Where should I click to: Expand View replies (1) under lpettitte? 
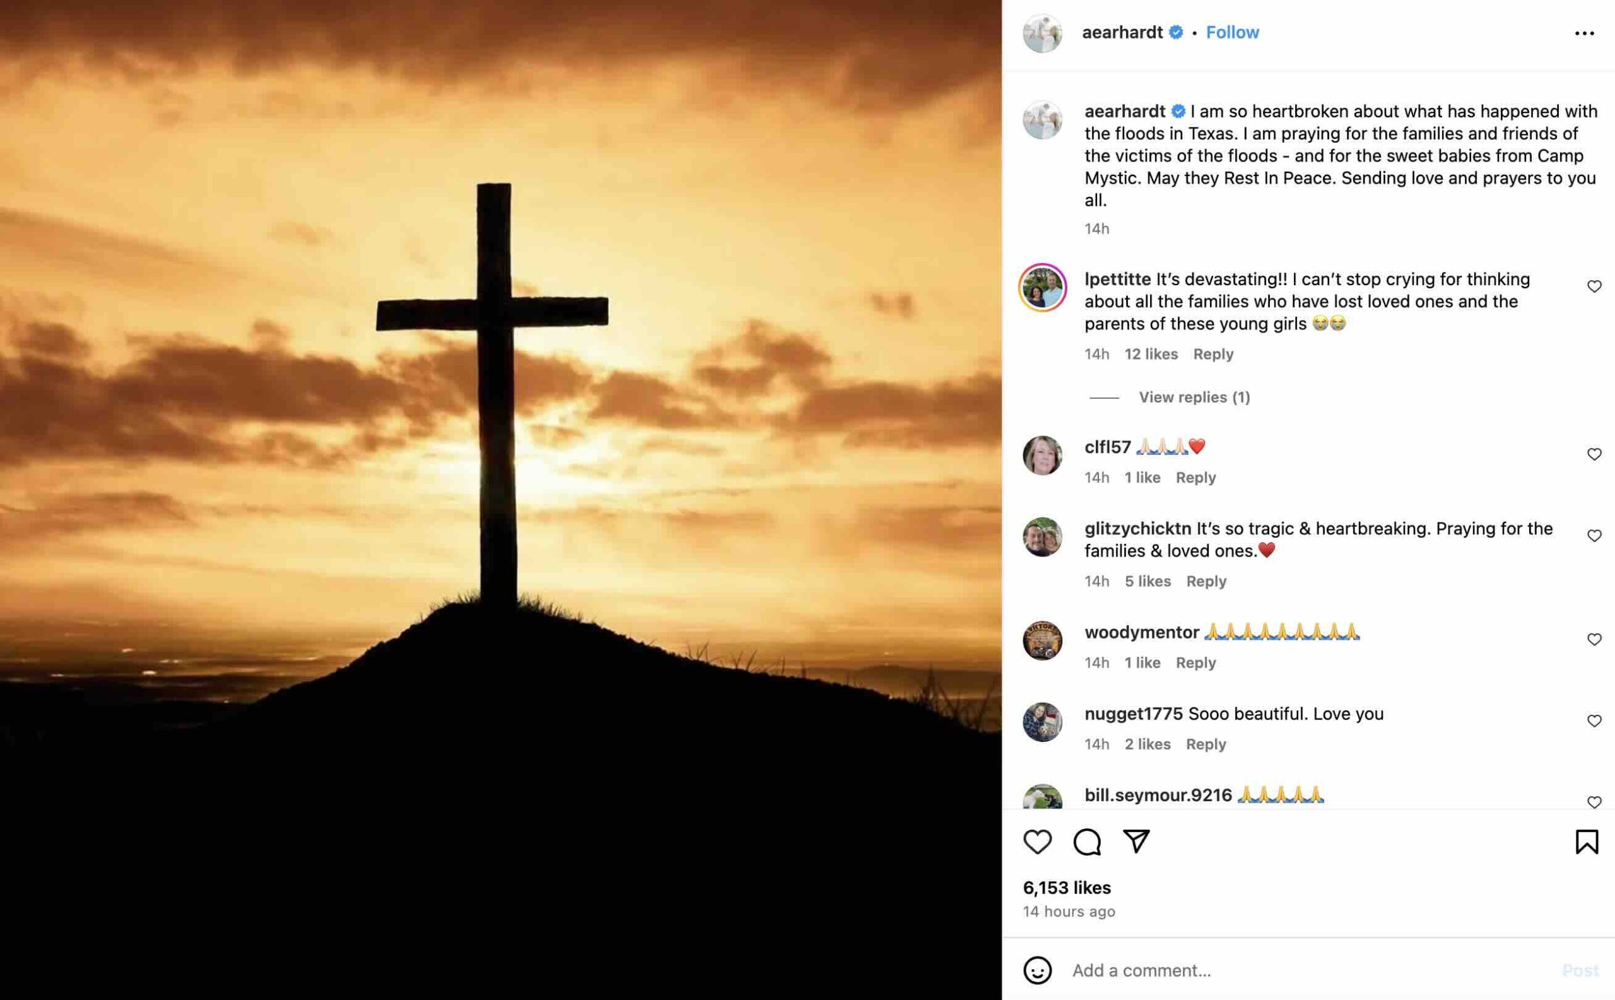pos(1194,397)
